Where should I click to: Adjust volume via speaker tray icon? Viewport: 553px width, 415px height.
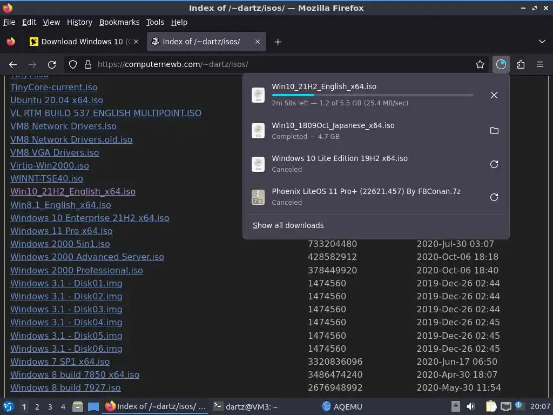click(x=470, y=406)
